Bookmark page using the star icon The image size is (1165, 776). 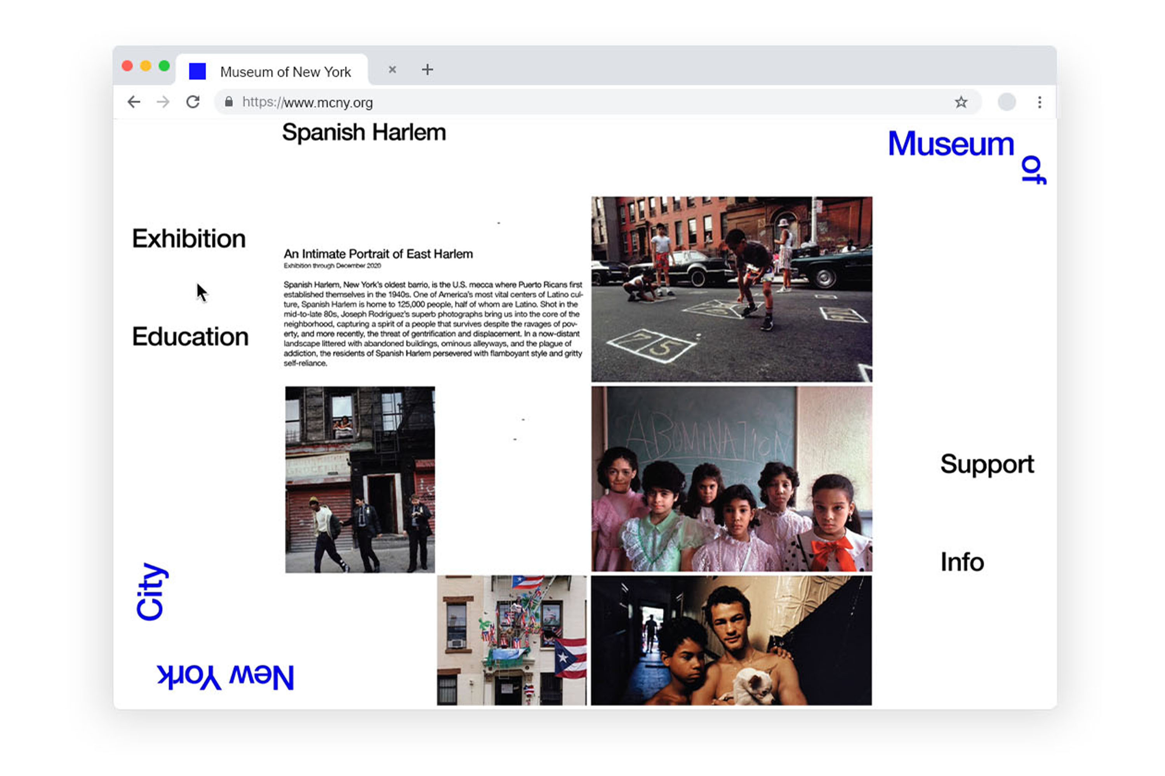961,102
